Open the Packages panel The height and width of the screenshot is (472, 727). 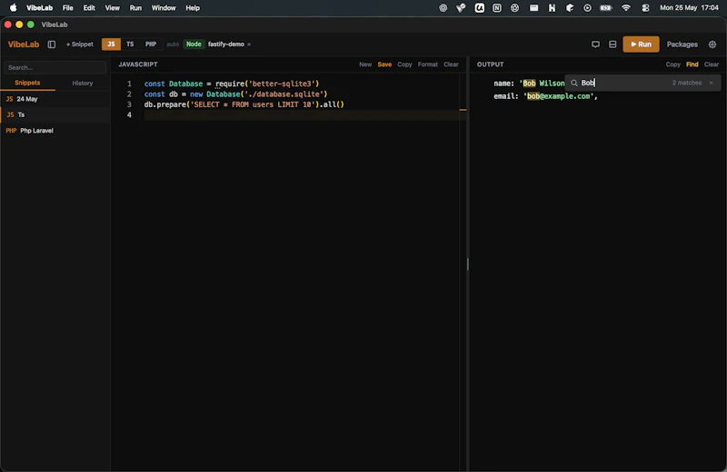682,44
